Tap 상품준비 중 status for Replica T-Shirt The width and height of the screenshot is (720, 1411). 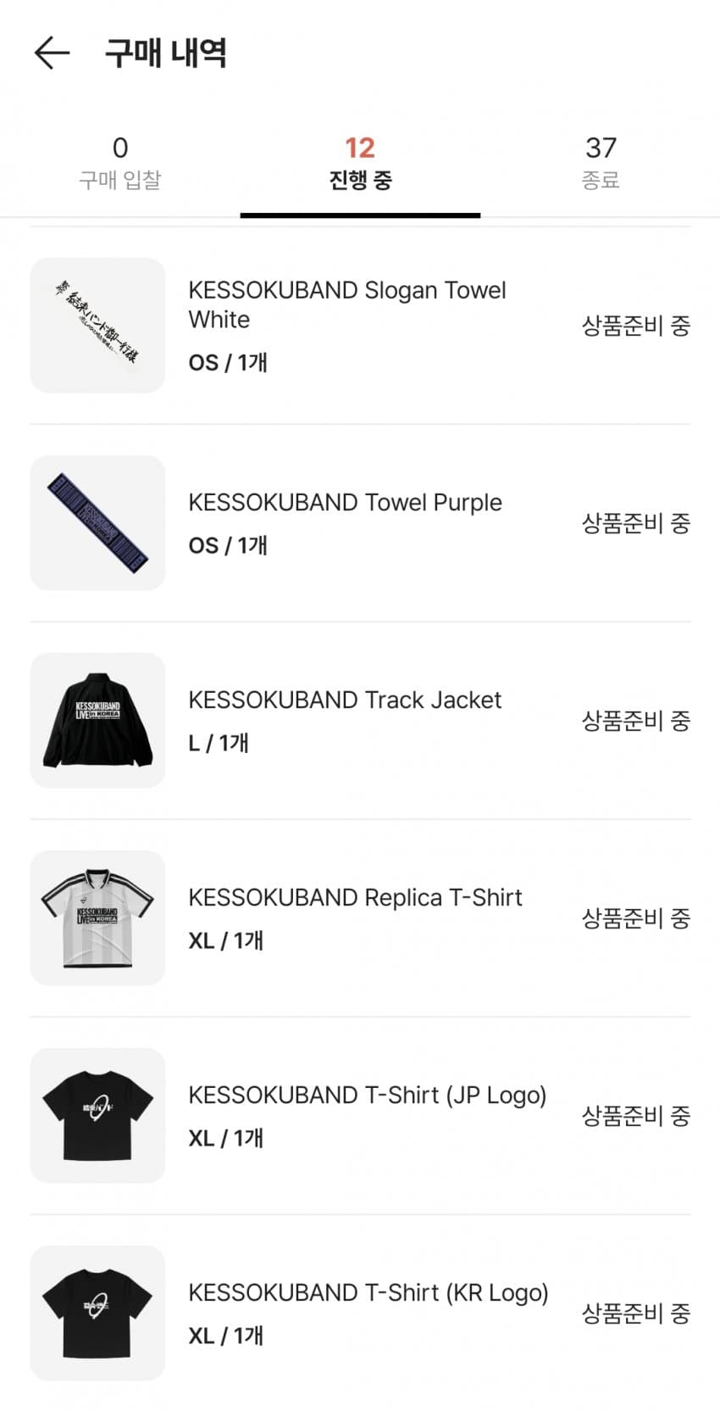635,918
